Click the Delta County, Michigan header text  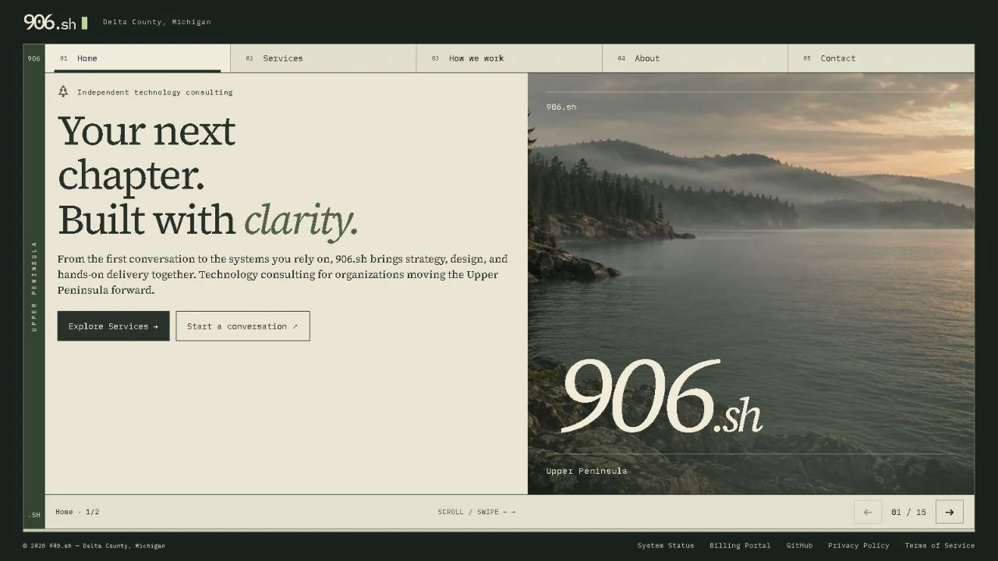[157, 22]
